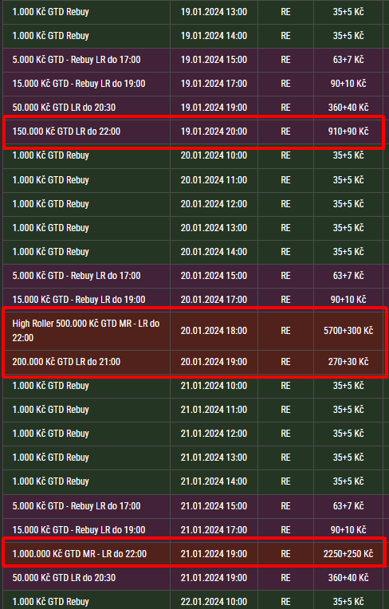
Task: Click the 2250+250 Kč buy-in cell
Action: 348,553
